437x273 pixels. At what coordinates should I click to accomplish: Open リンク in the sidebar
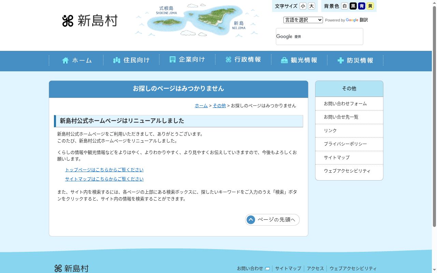tap(349, 131)
